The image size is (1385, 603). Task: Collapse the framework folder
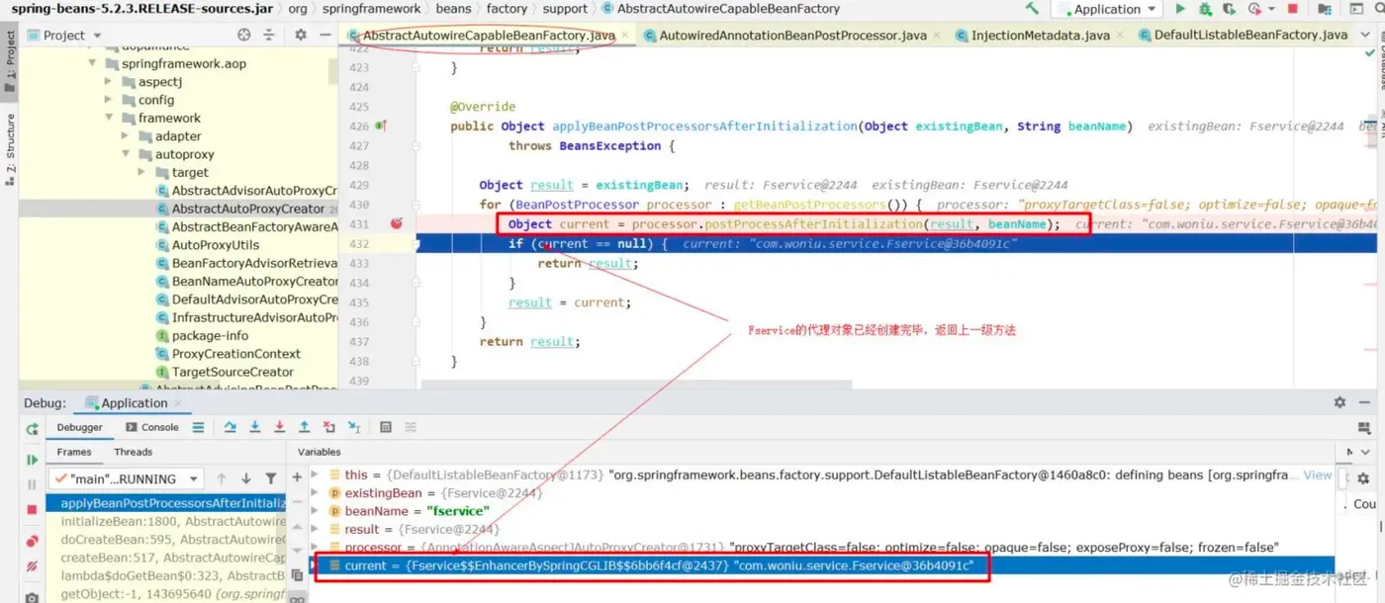click(110, 118)
